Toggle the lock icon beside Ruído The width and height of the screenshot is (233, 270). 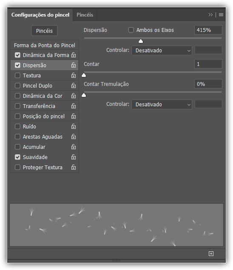(74, 126)
